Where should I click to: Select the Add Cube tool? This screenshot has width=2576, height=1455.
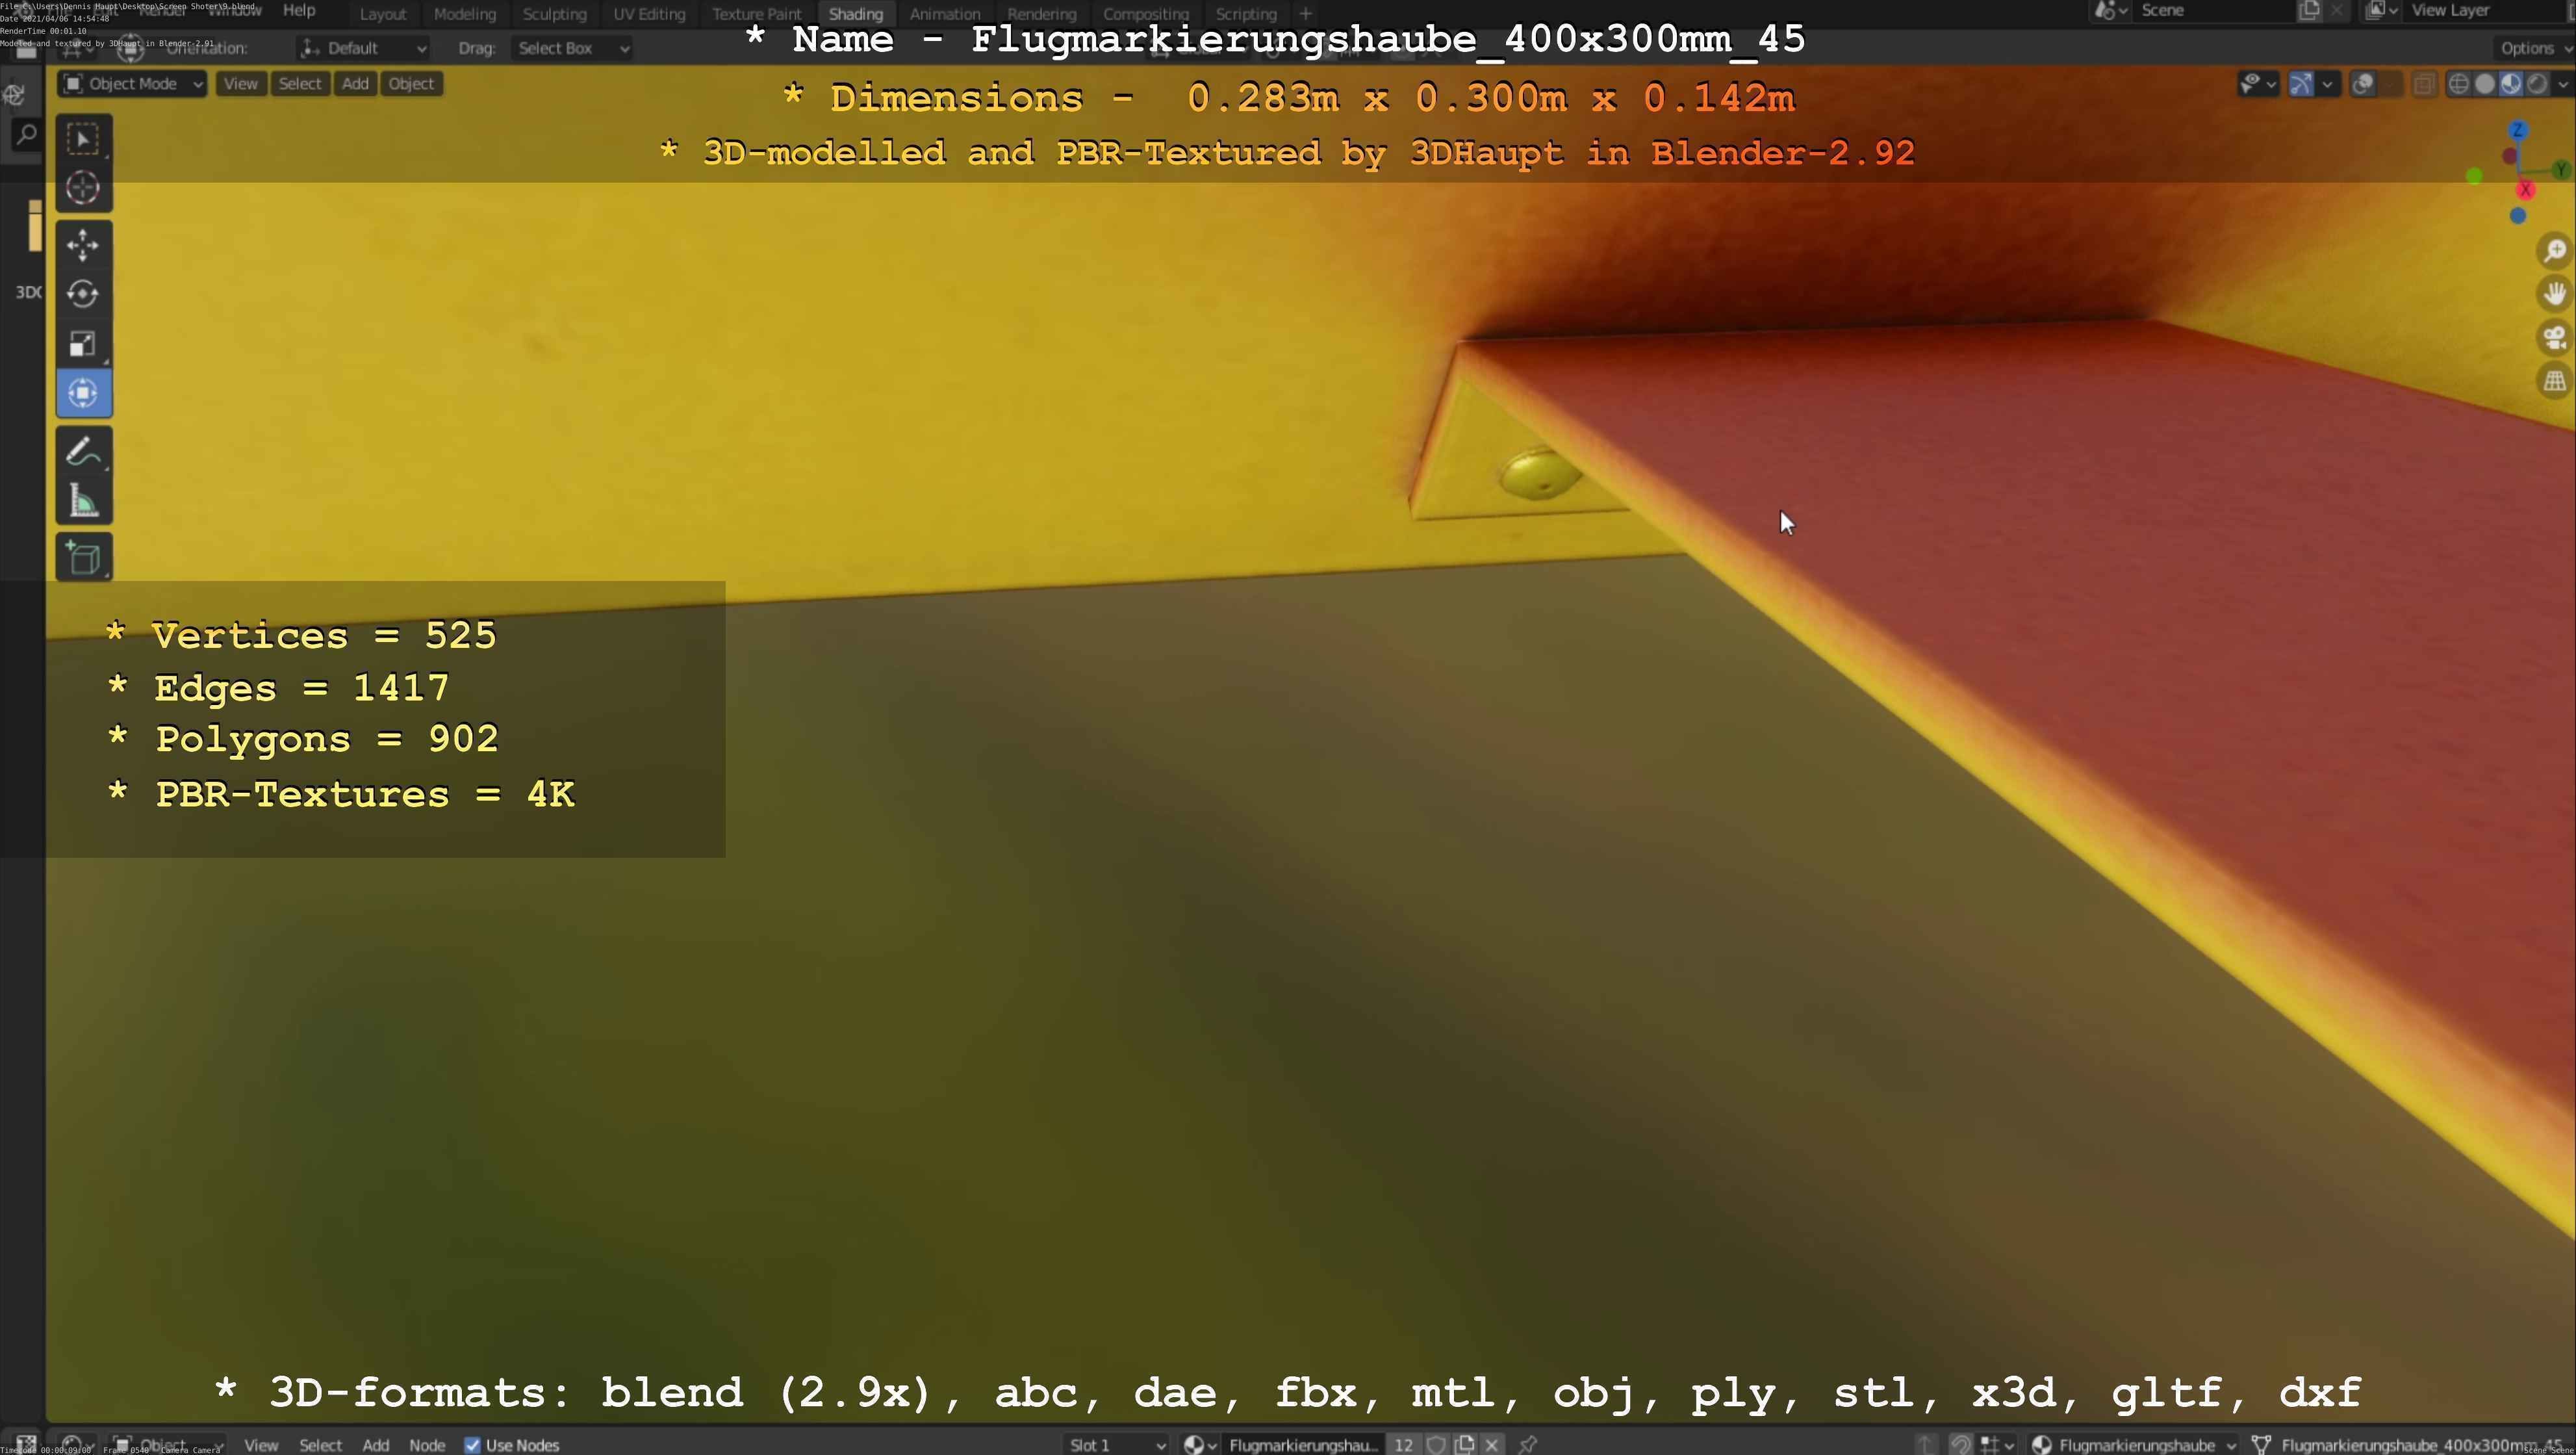click(83, 558)
